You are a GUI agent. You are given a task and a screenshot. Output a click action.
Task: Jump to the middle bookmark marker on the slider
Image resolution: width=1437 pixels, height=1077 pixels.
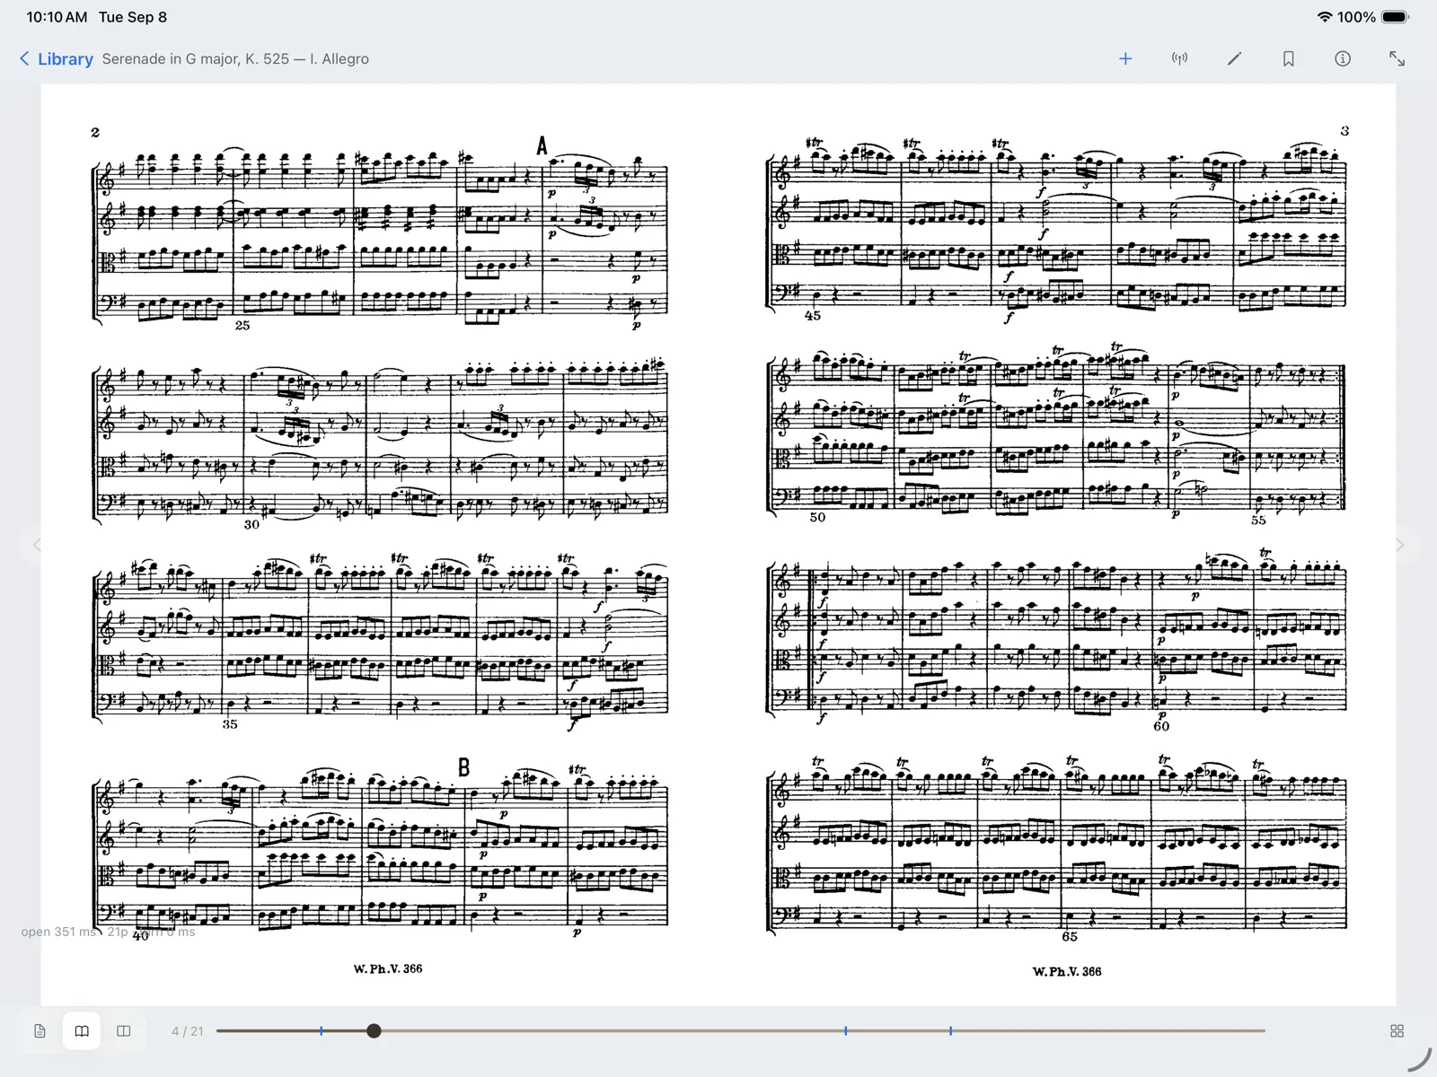coord(845,1031)
